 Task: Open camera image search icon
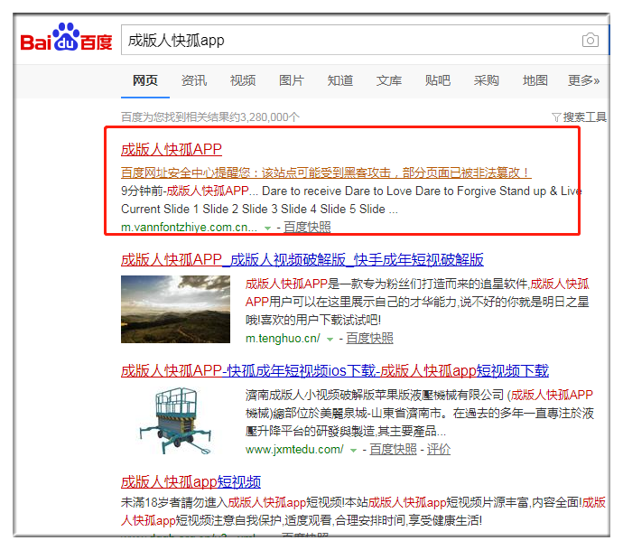pos(590,40)
